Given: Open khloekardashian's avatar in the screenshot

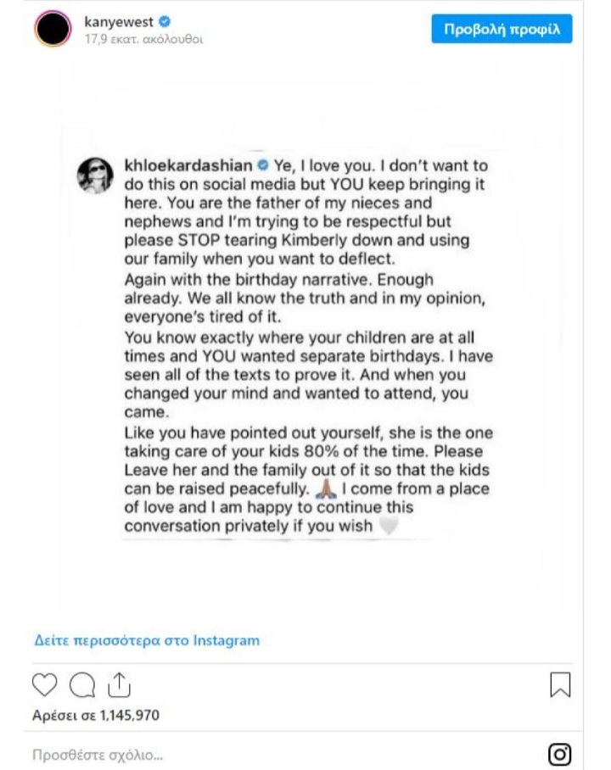Looking at the screenshot, I should [x=95, y=176].
